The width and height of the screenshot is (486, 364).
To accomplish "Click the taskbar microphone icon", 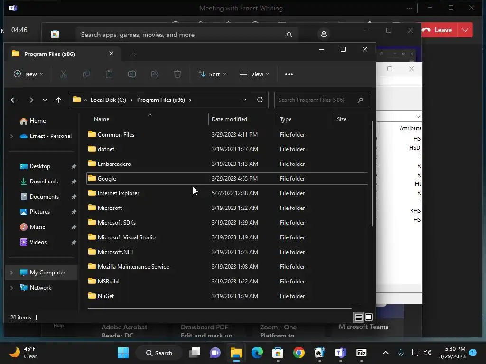I will pos(401,353).
